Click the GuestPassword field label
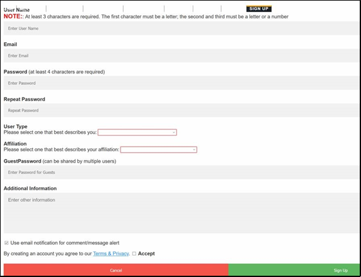361x277 pixels. [x=23, y=161]
